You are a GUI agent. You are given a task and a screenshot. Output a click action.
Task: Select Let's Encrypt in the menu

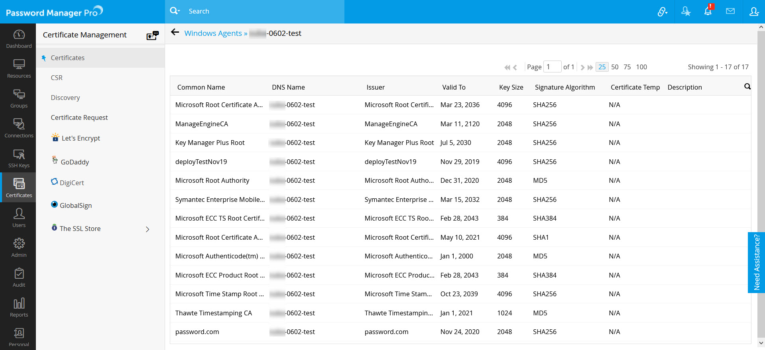(81, 138)
